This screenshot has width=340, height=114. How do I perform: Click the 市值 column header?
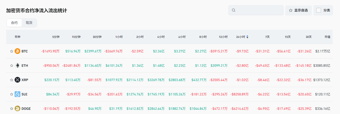point(327,37)
